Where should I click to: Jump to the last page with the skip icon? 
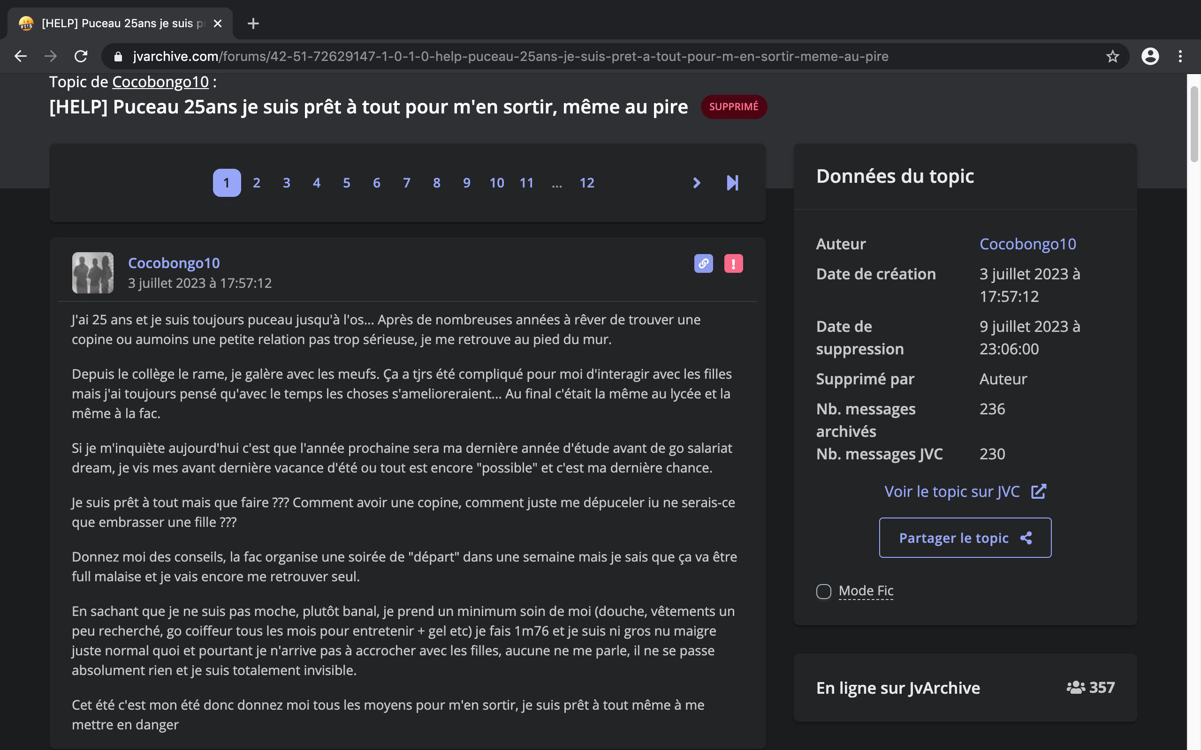(732, 183)
